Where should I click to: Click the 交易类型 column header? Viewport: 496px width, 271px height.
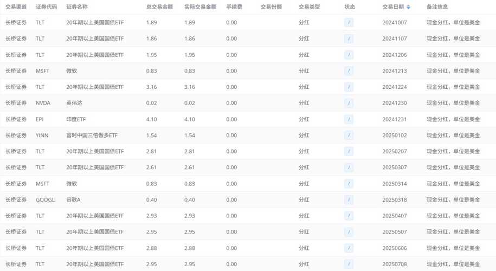tap(310, 7)
